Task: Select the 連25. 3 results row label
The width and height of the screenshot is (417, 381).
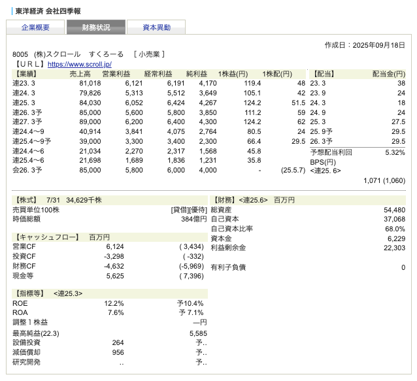Action: click(26, 103)
